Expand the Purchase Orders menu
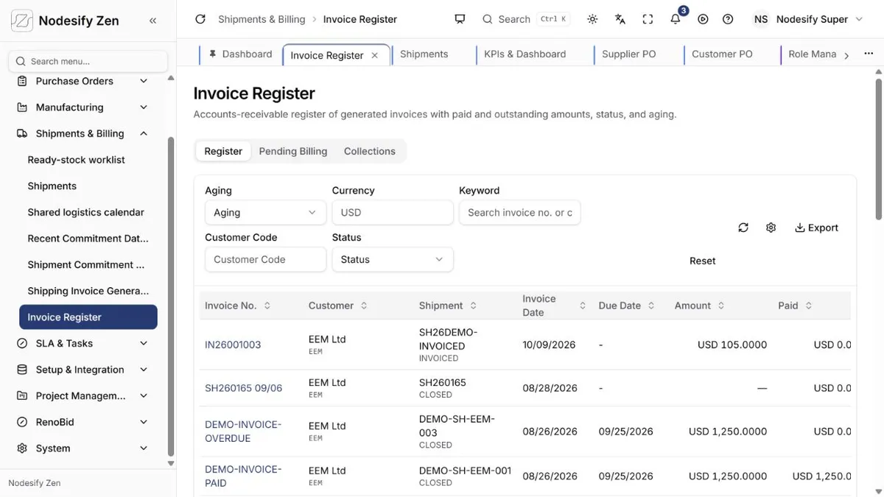The width and height of the screenshot is (884, 497). pos(144,81)
